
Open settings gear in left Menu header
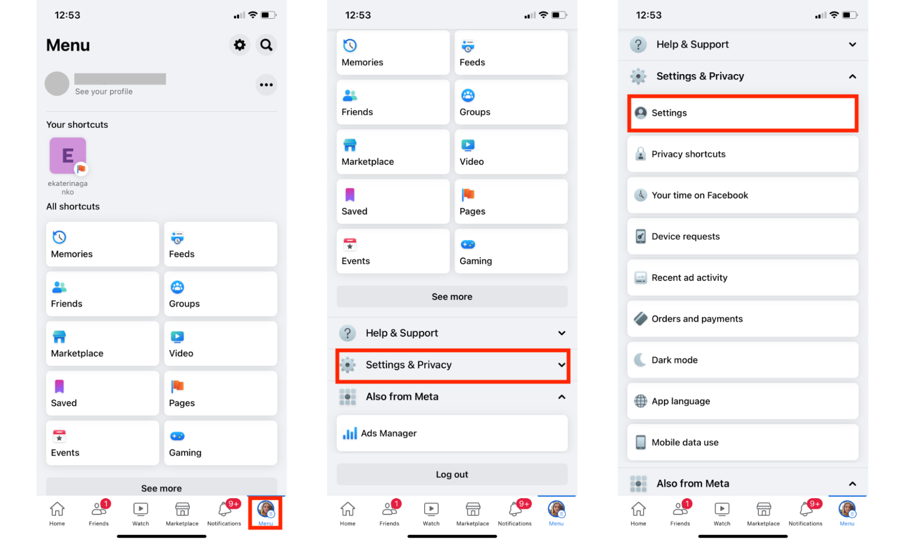click(x=239, y=45)
